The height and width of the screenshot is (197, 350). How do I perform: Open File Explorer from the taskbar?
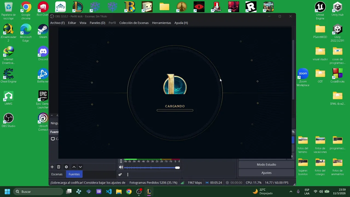click(x=119, y=192)
